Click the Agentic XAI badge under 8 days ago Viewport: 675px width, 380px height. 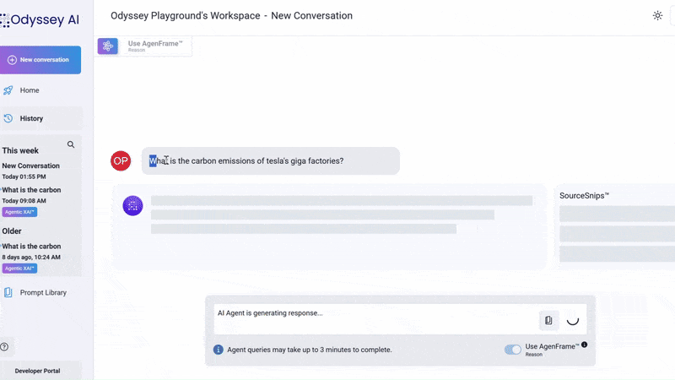[x=19, y=269]
